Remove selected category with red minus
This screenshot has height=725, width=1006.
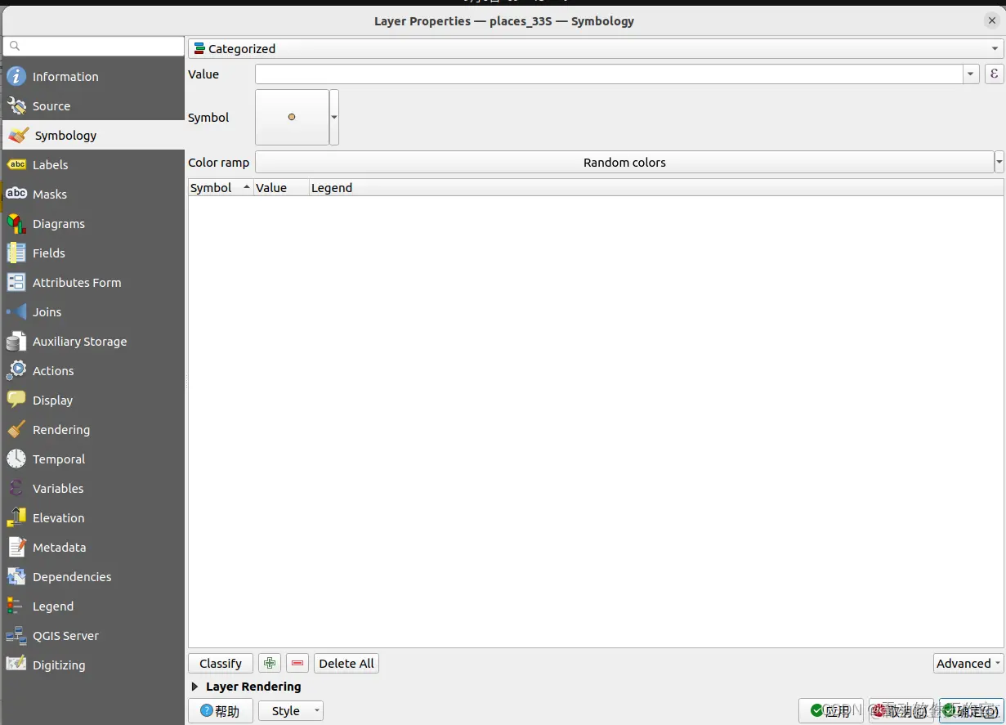[297, 664]
